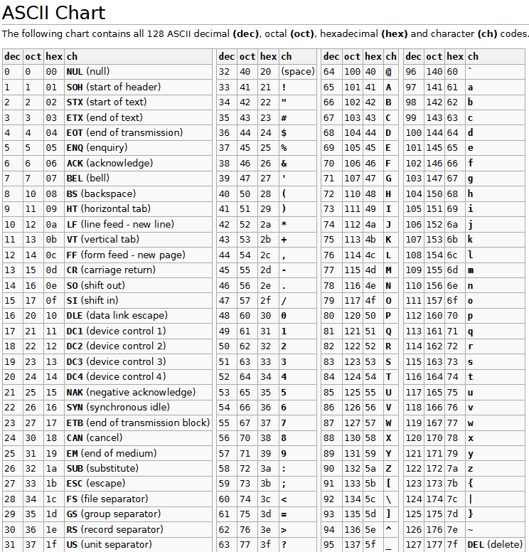
Task: Click "DC3 (device control 3)" cell
Action: [139, 361]
